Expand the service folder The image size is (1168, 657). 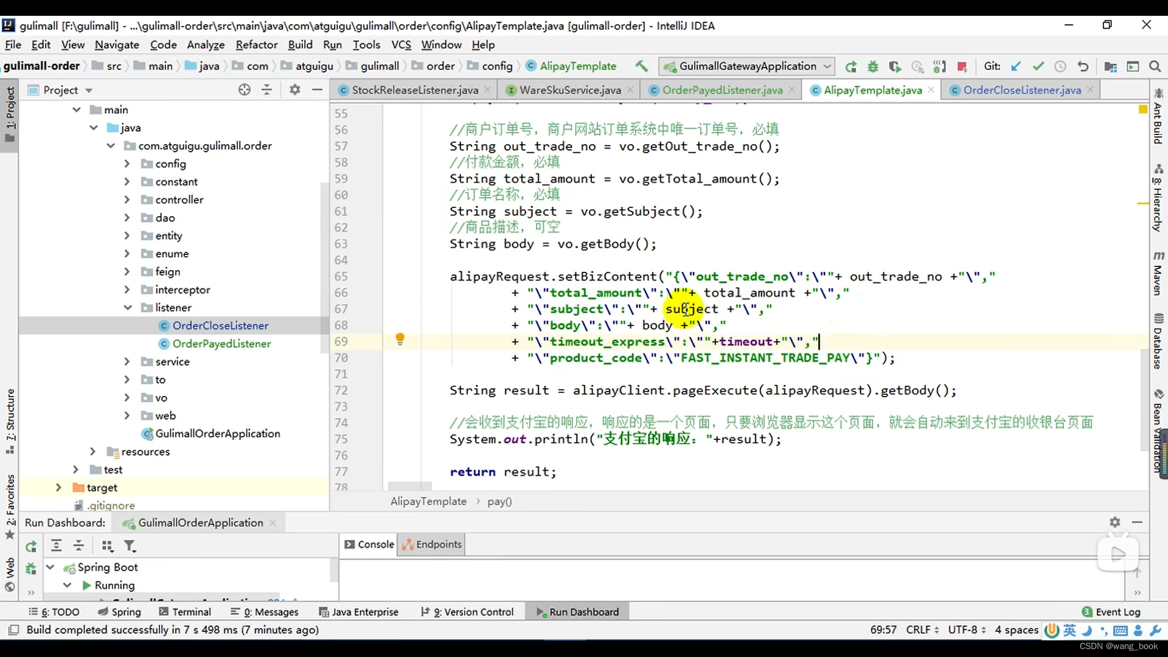point(127,361)
